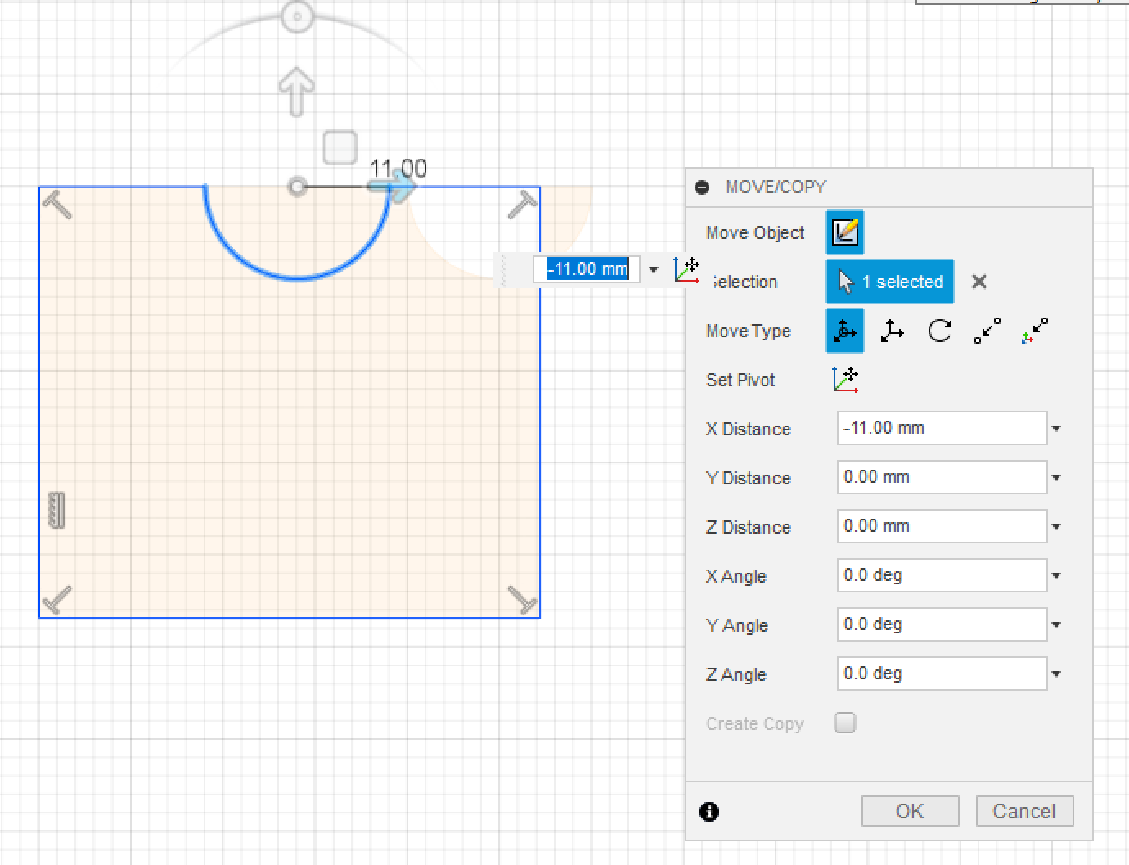Open the dropdown next to the floating -11.00 mm field
1129x865 pixels.
653,269
